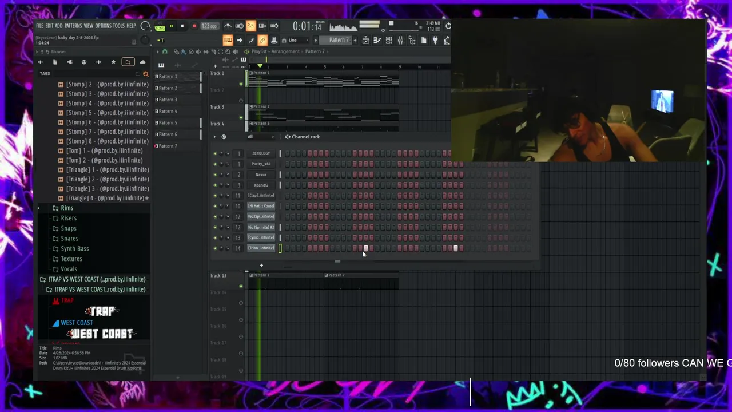The height and width of the screenshot is (412, 732).
Task: Open the PATTERNS menu
Action: pyautogui.click(x=73, y=26)
